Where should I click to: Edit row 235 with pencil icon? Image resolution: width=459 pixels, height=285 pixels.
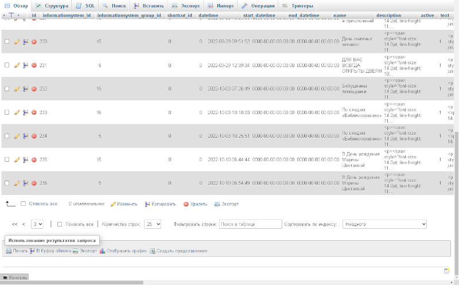click(x=17, y=159)
